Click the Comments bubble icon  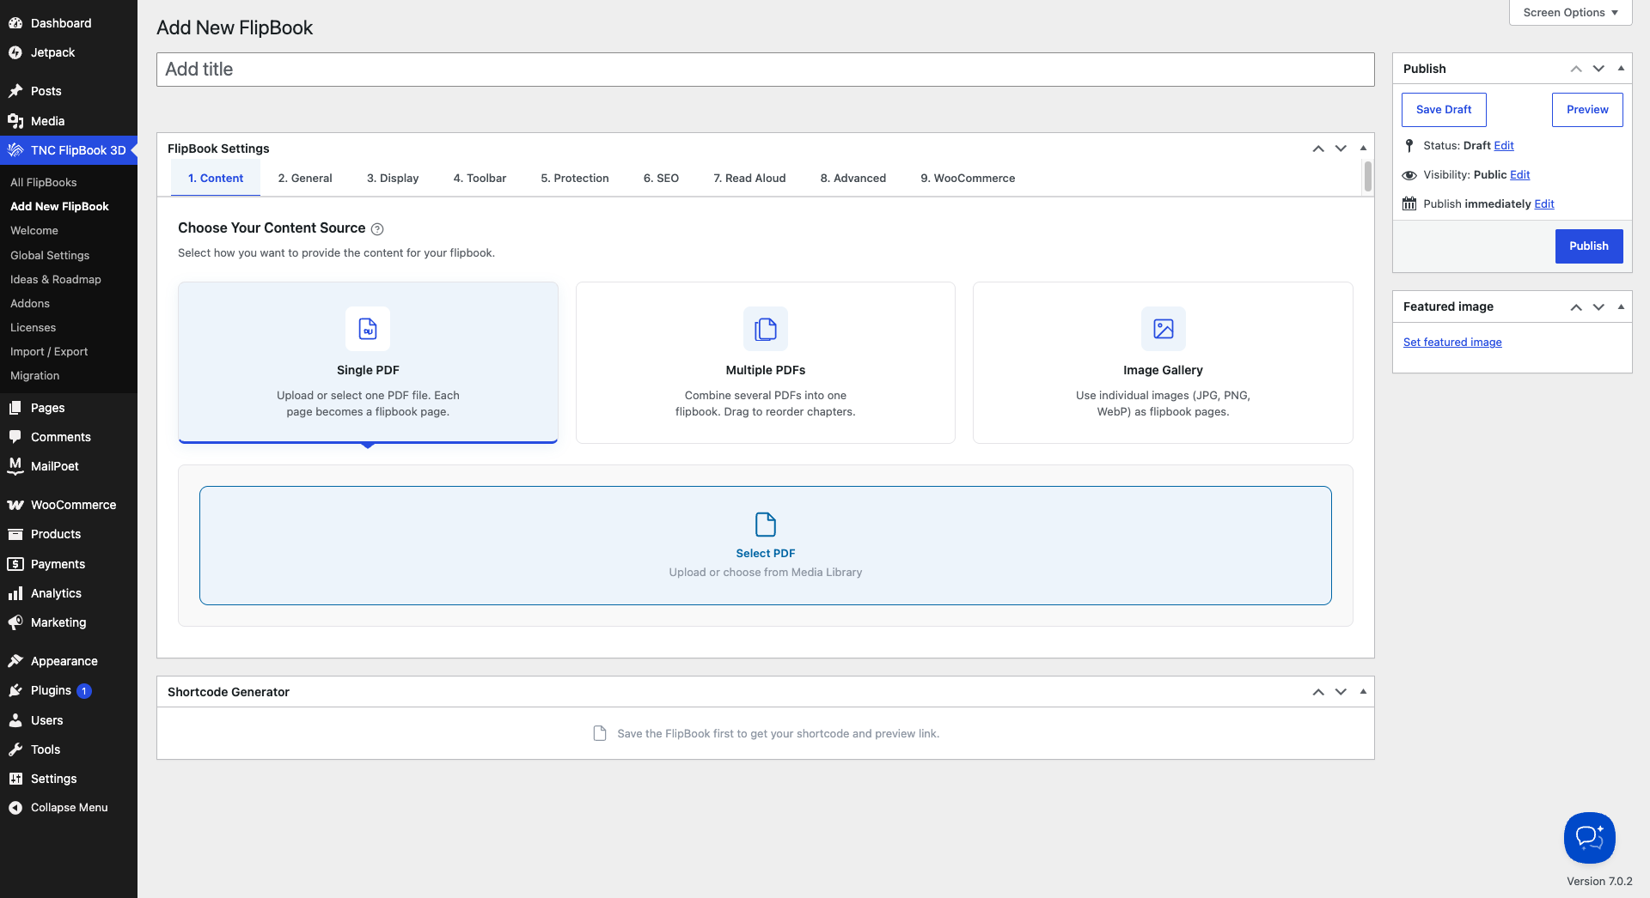point(15,437)
